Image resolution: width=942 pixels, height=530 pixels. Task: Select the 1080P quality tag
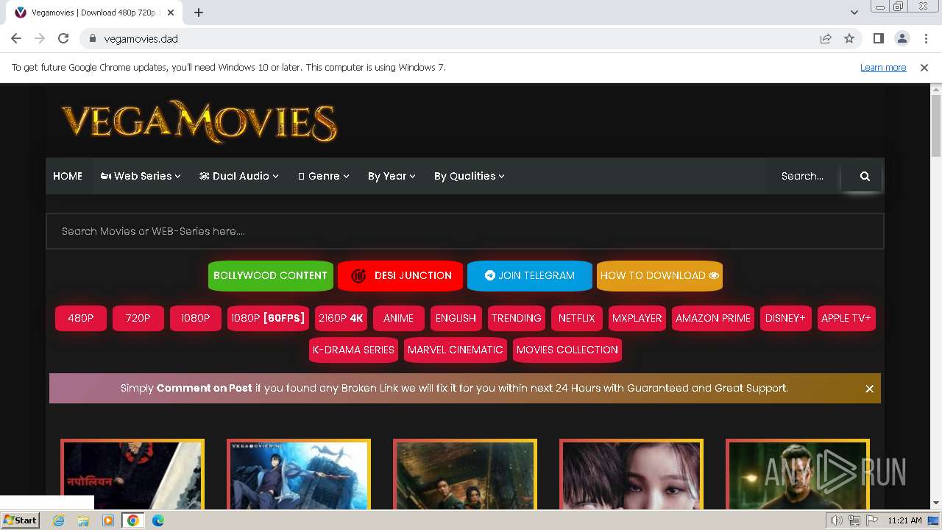196,318
